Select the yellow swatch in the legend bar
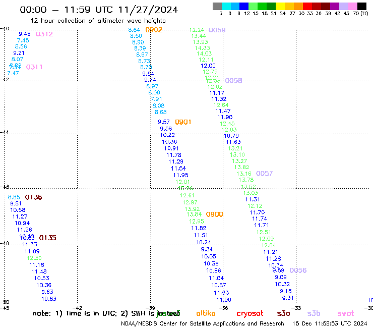Viewport: 373px width, 328px height. coord(280,6)
